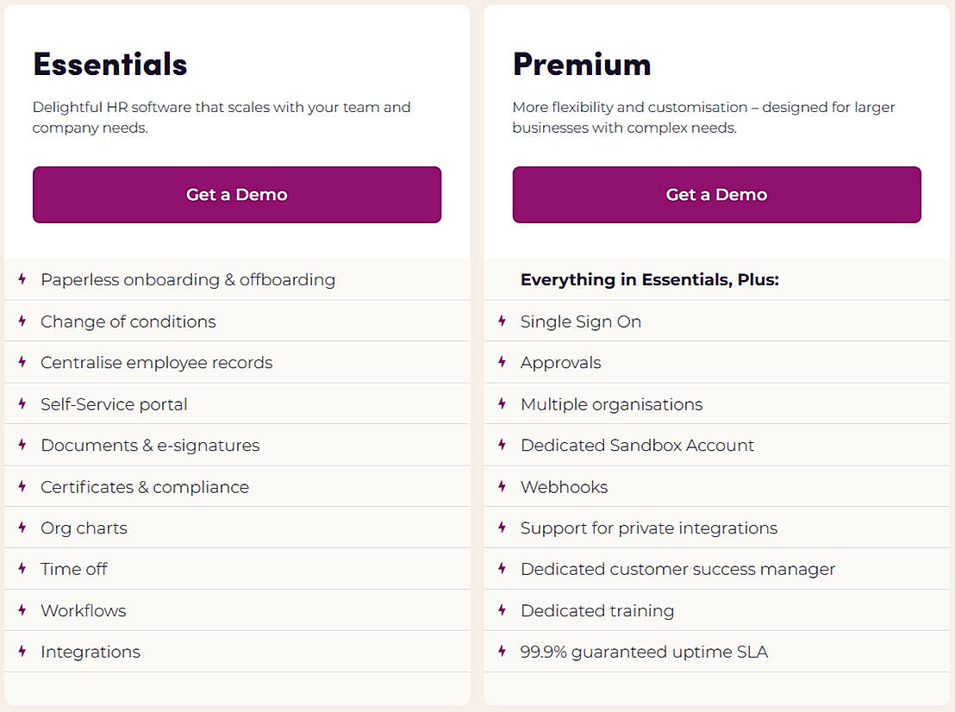Screen dimensions: 955x712
Task: Click lightning icon next to Change of conditions
Action: pos(22,321)
